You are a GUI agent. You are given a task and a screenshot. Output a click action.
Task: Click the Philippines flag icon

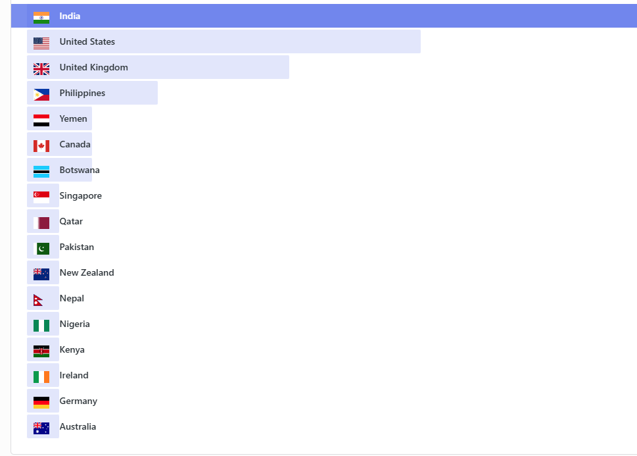pyautogui.click(x=41, y=93)
